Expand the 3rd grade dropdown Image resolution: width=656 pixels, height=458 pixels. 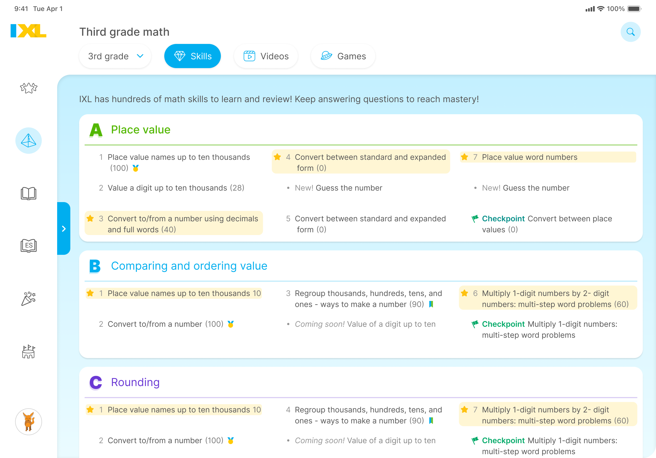[x=115, y=56]
